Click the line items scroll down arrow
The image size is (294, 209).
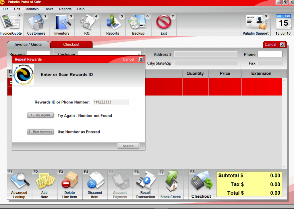click(x=284, y=166)
